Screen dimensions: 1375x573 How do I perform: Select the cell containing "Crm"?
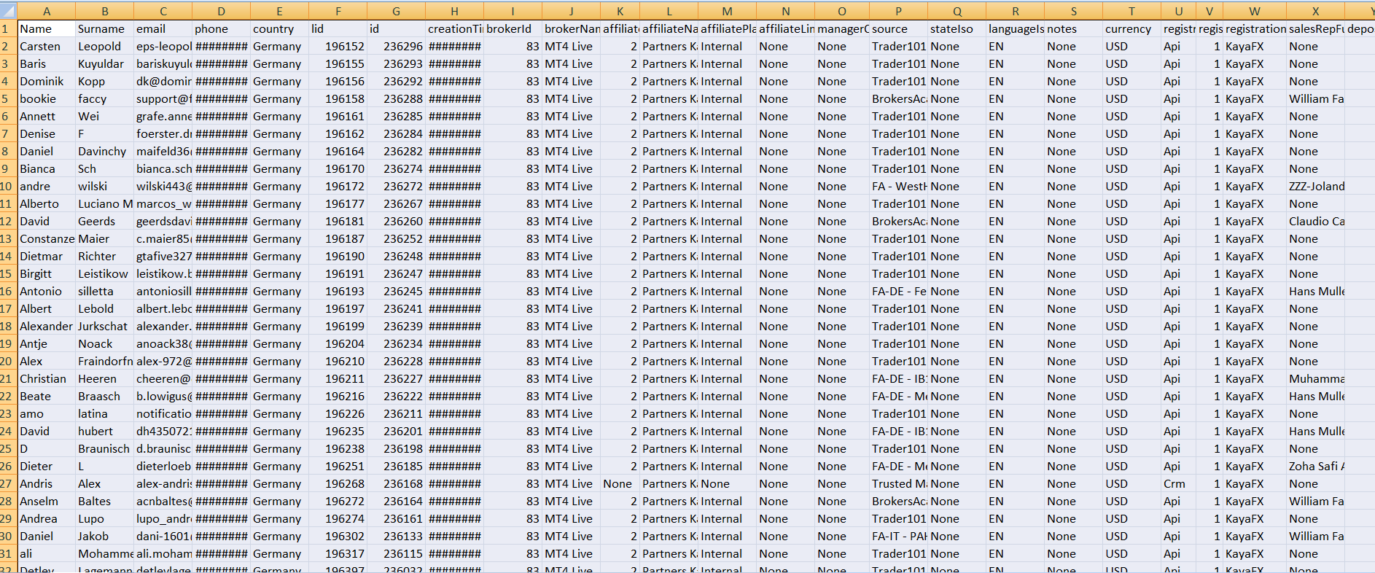coord(1179,484)
